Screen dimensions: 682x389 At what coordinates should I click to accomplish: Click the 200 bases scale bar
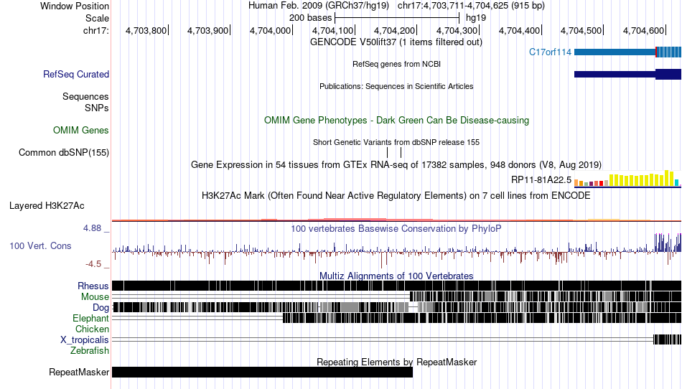397,18
